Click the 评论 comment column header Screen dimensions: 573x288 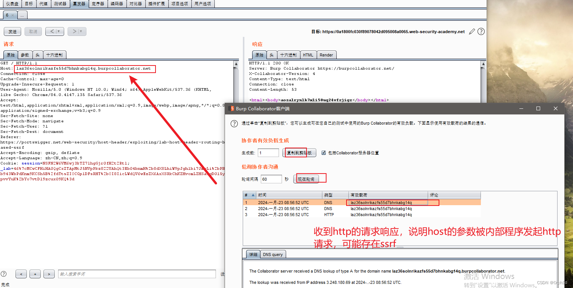(454, 195)
